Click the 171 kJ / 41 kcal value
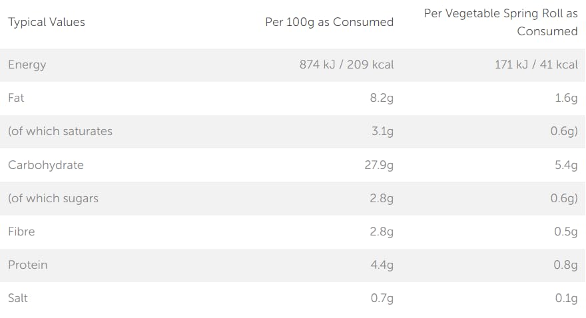The image size is (586, 318). point(536,65)
